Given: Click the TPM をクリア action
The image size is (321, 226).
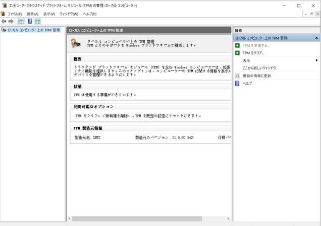Looking at the screenshot, I should pyautogui.click(x=253, y=53).
